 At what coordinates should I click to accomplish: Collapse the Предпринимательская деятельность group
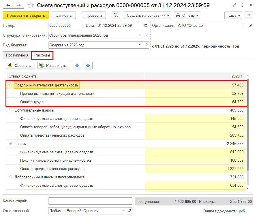coord(11,85)
